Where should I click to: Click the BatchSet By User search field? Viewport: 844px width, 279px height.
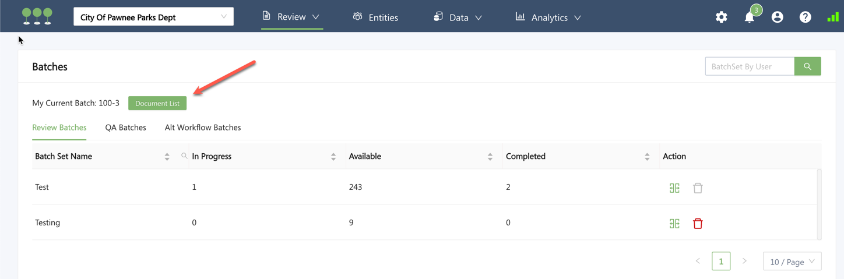[x=749, y=66]
